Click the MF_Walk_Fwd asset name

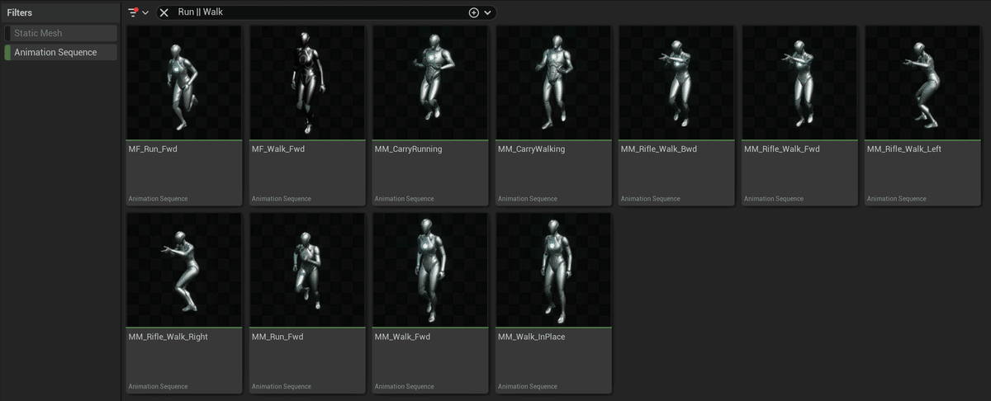coord(278,149)
